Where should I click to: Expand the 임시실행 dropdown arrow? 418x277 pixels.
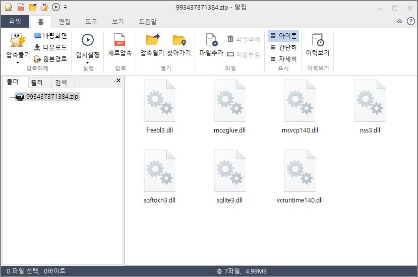[x=87, y=63]
